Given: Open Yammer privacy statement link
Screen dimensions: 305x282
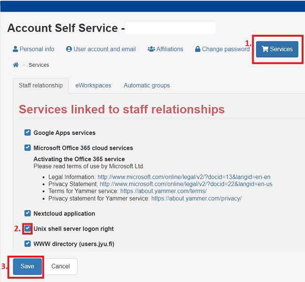Looking at the screenshot, I should [196, 199].
